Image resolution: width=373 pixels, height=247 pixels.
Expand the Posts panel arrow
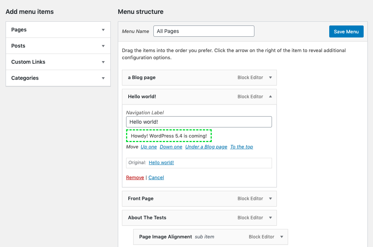pos(103,46)
